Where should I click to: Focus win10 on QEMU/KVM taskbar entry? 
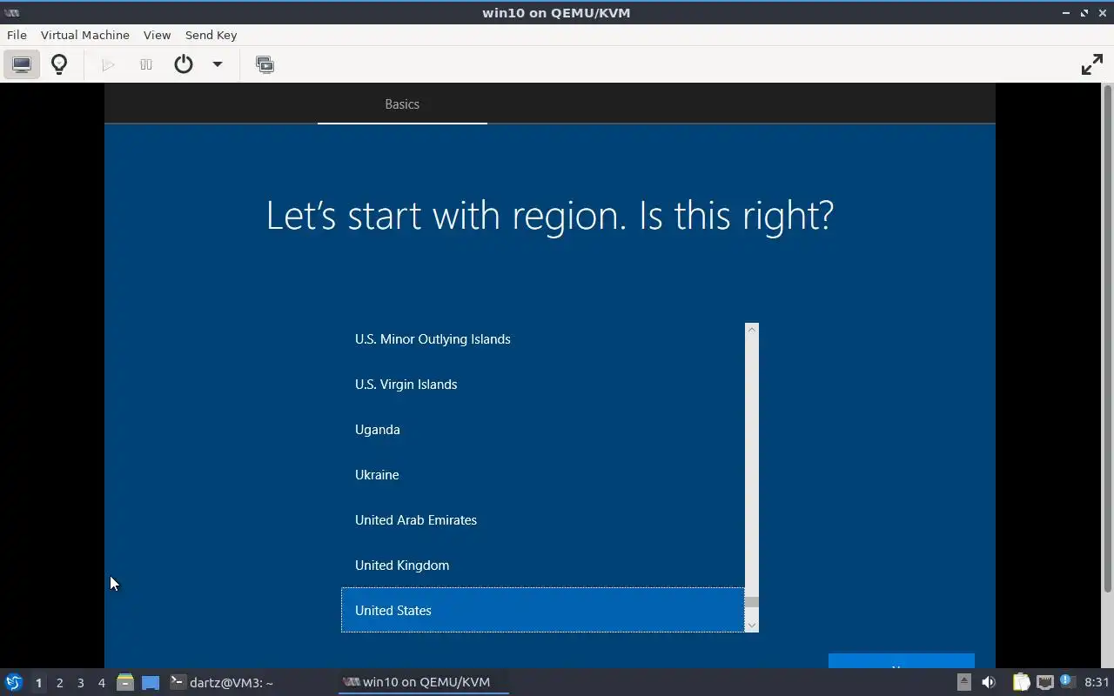(424, 682)
